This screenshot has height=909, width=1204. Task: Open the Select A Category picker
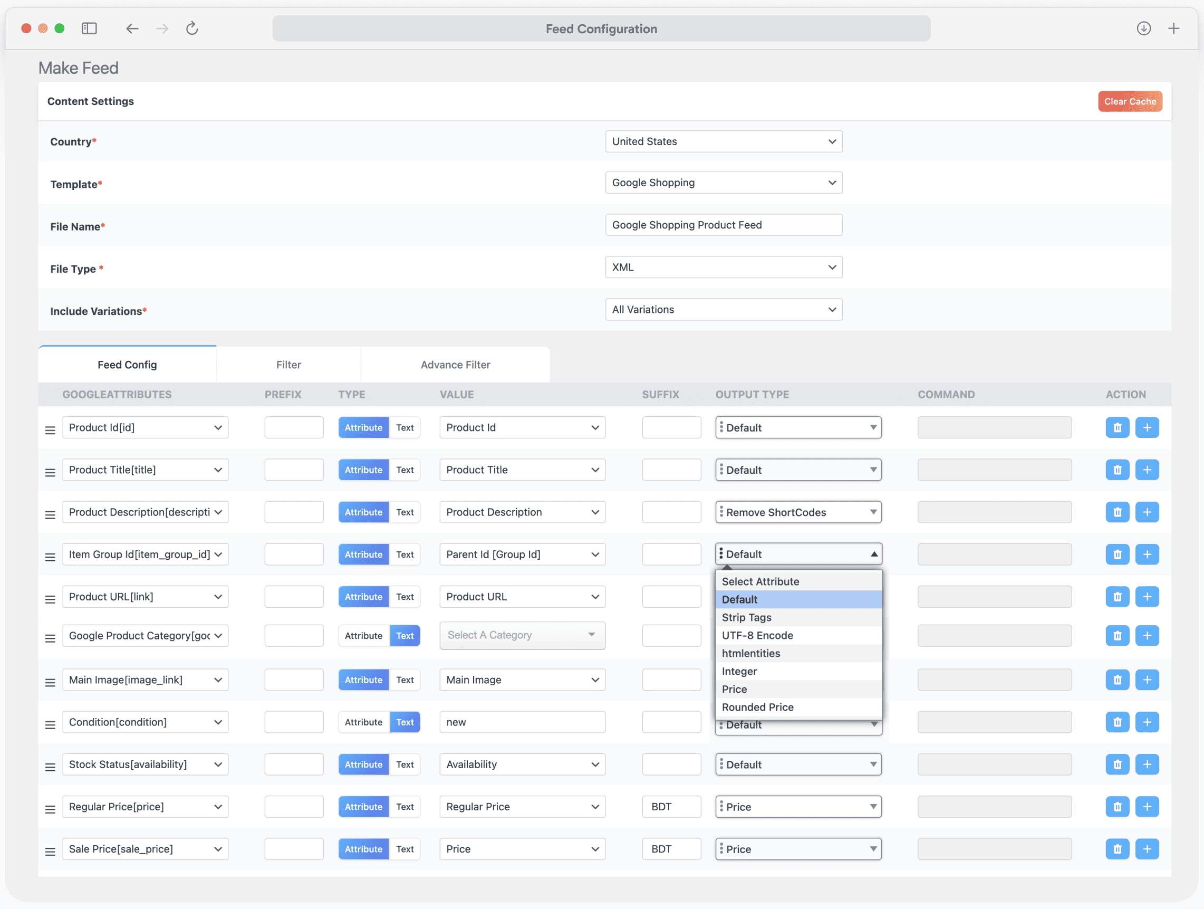pyautogui.click(x=522, y=635)
